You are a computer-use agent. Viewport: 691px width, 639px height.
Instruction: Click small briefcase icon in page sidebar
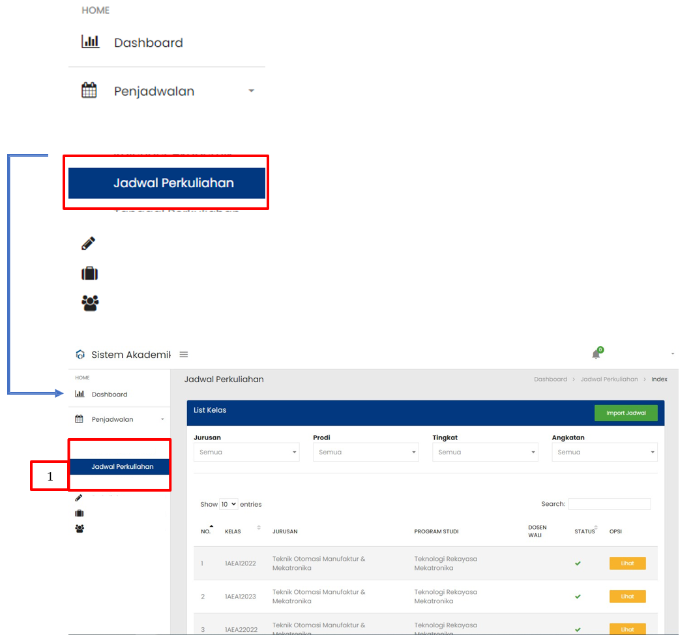pyautogui.click(x=80, y=513)
